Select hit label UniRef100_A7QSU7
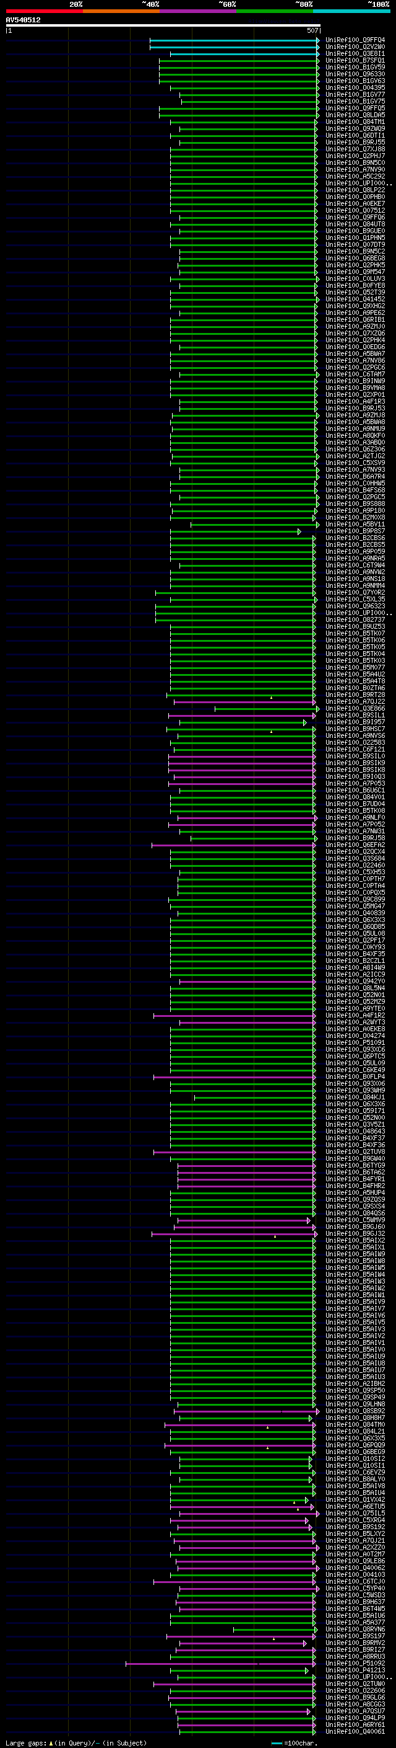Image resolution: width=396 pixels, height=1748 pixels. (x=355, y=1711)
